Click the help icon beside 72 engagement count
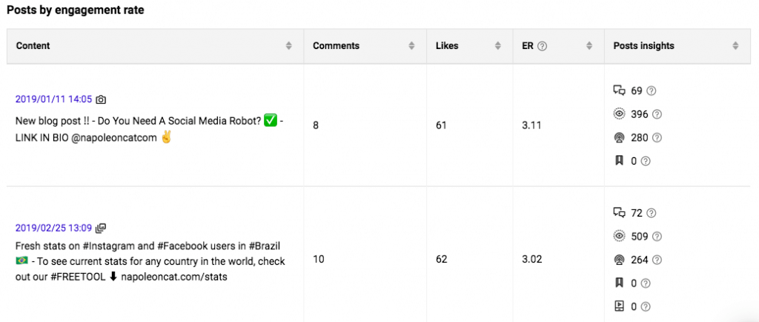The height and width of the screenshot is (322, 759). (652, 213)
